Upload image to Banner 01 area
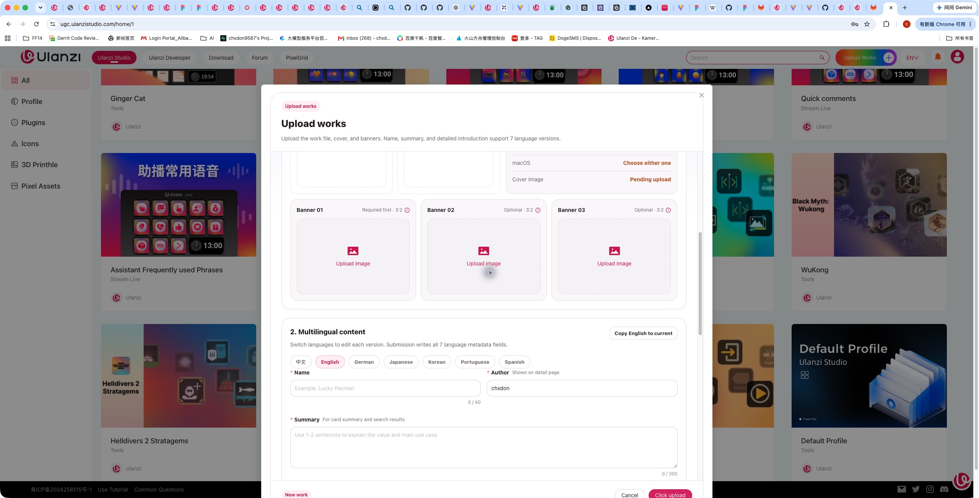Image resolution: width=979 pixels, height=498 pixels. point(353,256)
